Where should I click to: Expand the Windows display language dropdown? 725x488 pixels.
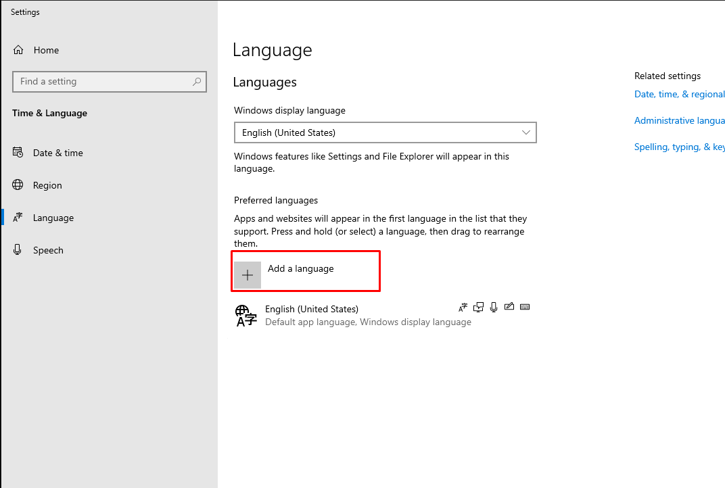coord(384,132)
